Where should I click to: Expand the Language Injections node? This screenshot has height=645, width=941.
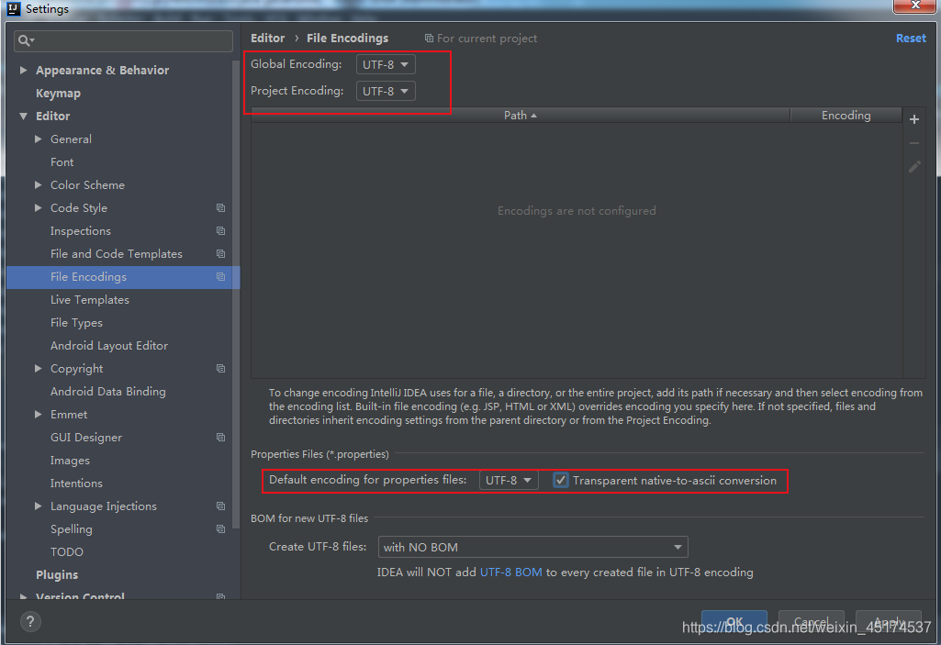[x=39, y=506]
